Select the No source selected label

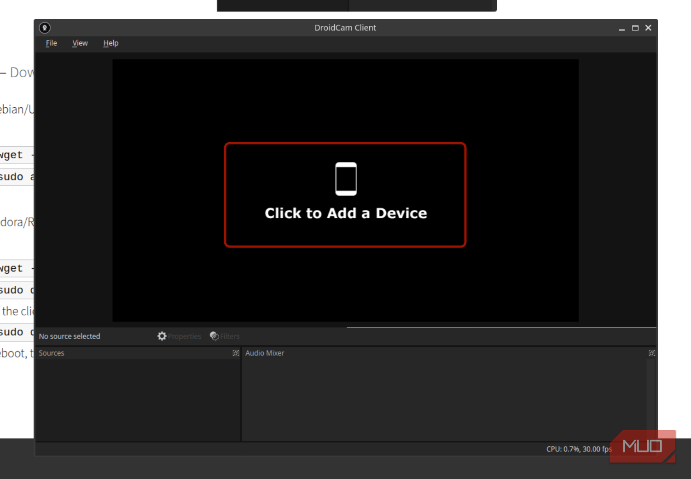pos(70,336)
